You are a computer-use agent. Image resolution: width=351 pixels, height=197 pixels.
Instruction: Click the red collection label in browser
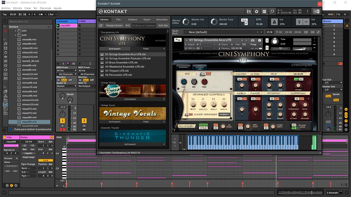point(5,31)
